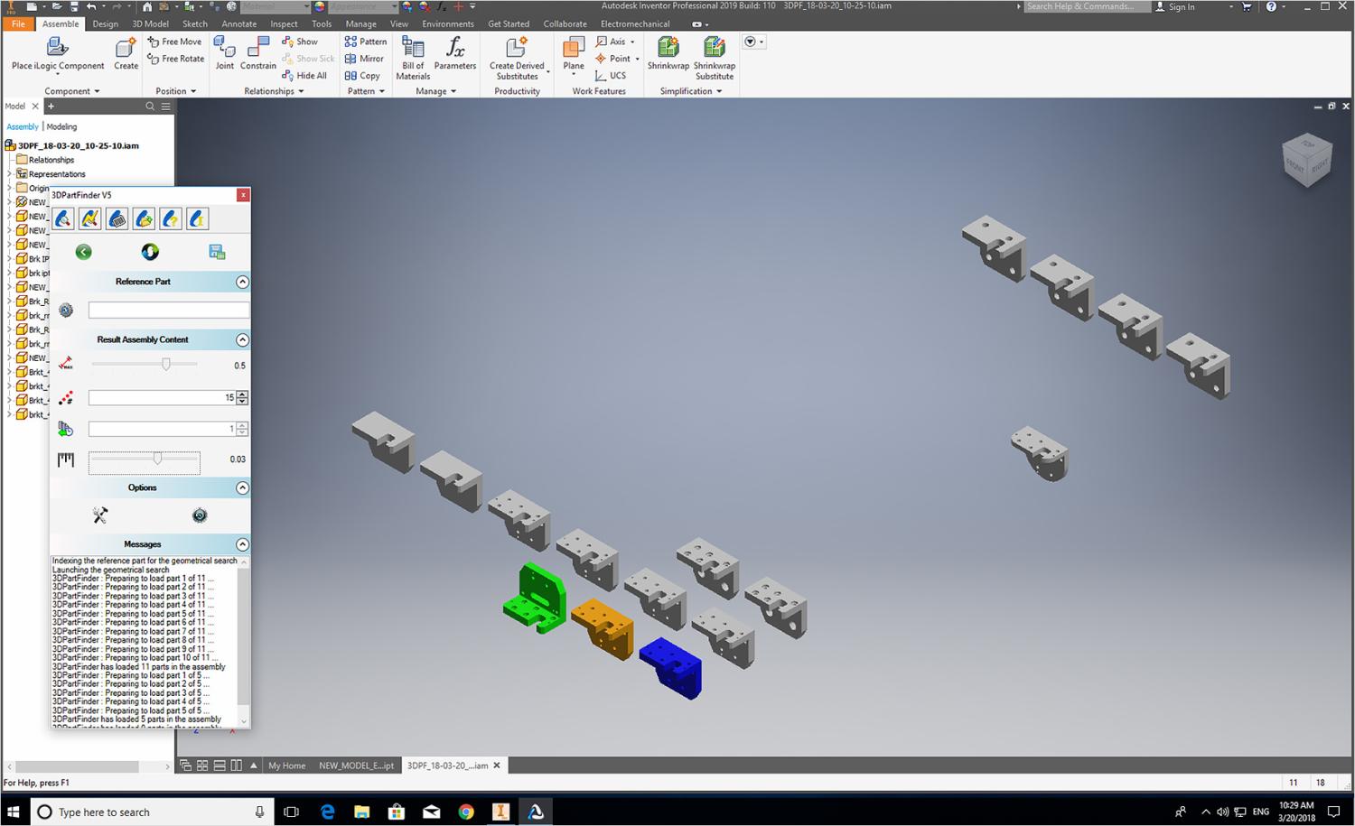Click the third 3DPartFinder toolbar icon
The image size is (1355, 826).
pos(117,218)
